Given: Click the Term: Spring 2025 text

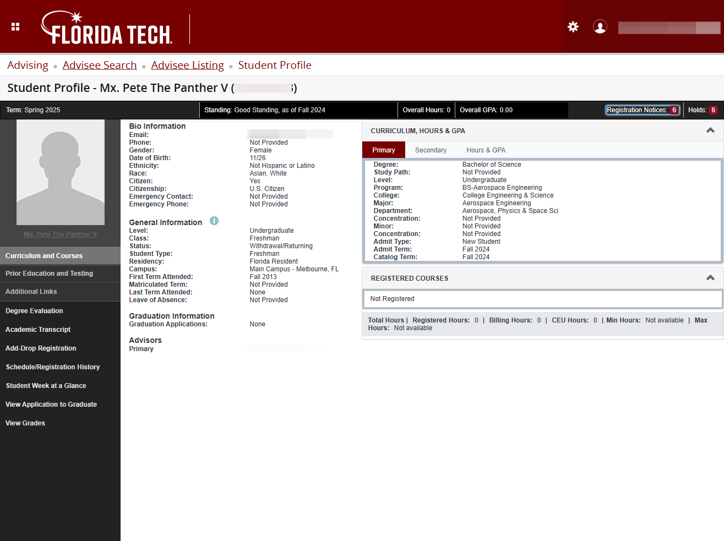Looking at the screenshot, I should [33, 110].
